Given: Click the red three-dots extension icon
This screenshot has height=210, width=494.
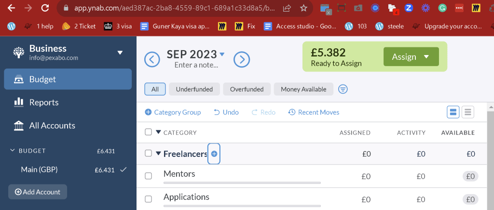Looking at the screenshot, I should [x=459, y=8].
